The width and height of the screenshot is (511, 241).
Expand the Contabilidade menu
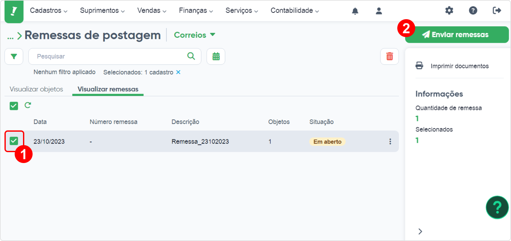coord(295,11)
